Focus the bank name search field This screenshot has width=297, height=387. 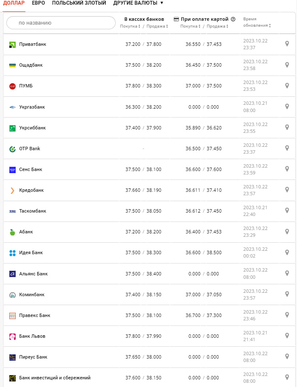pos(61,23)
